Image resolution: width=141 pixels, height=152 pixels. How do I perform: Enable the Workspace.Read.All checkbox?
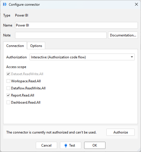point(8,81)
